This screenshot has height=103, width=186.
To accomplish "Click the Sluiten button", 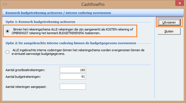I will (x=169, y=31).
